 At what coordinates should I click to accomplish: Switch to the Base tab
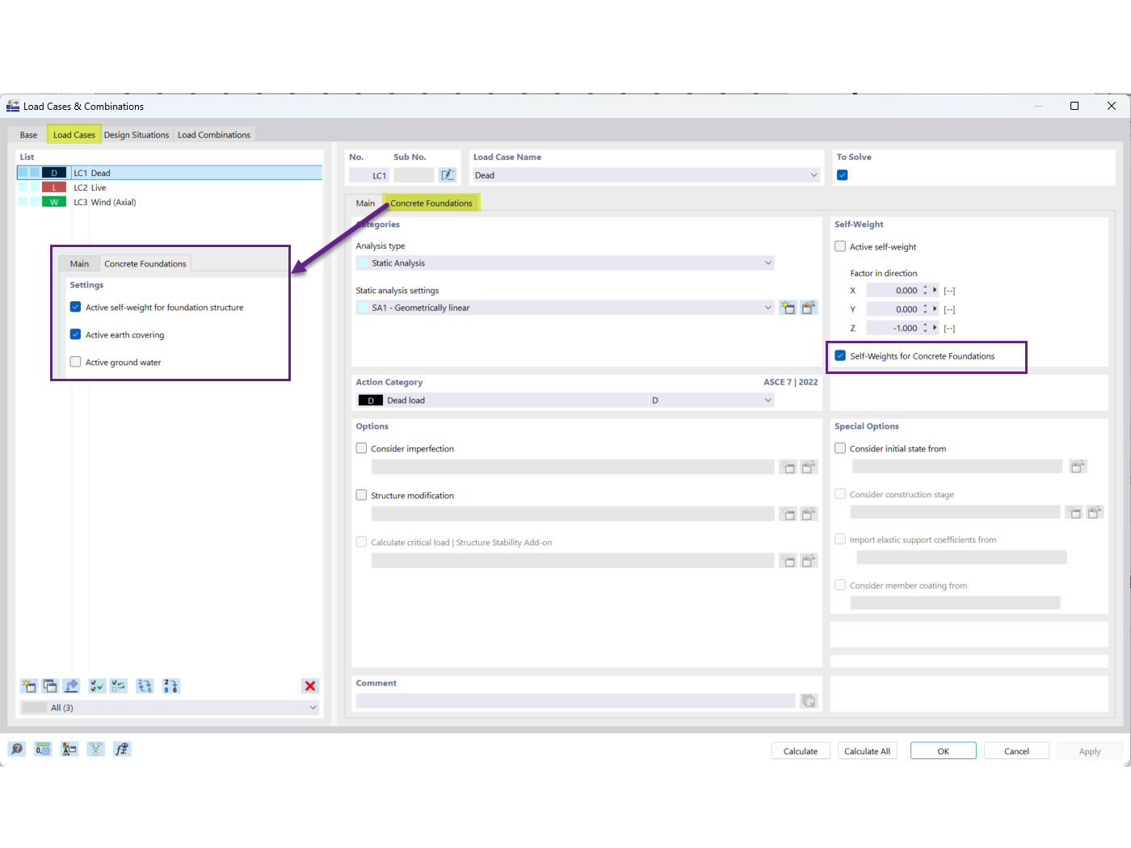pyautogui.click(x=28, y=135)
